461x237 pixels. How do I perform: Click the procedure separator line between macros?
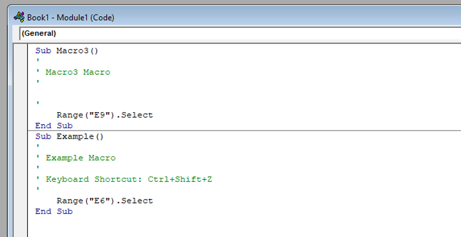(x=231, y=131)
